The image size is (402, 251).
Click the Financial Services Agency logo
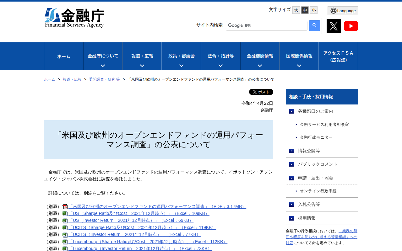(74, 17)
